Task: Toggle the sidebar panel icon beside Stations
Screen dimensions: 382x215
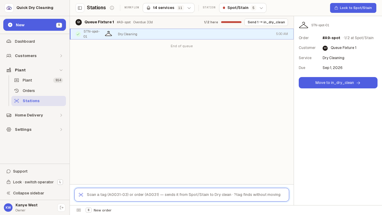Action: [80, 8]
